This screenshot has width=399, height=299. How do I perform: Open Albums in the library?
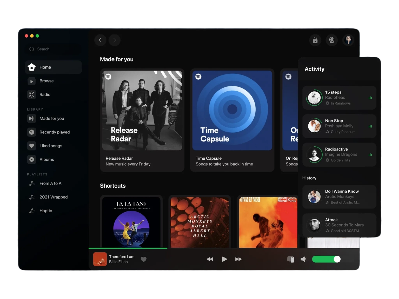coord(53,159)
